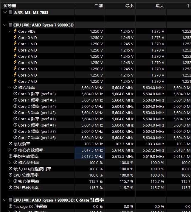This screenshot has width=191, height=212.
Task: Click the lightning icon for Core 4 VID
Action: click(15, 62)
